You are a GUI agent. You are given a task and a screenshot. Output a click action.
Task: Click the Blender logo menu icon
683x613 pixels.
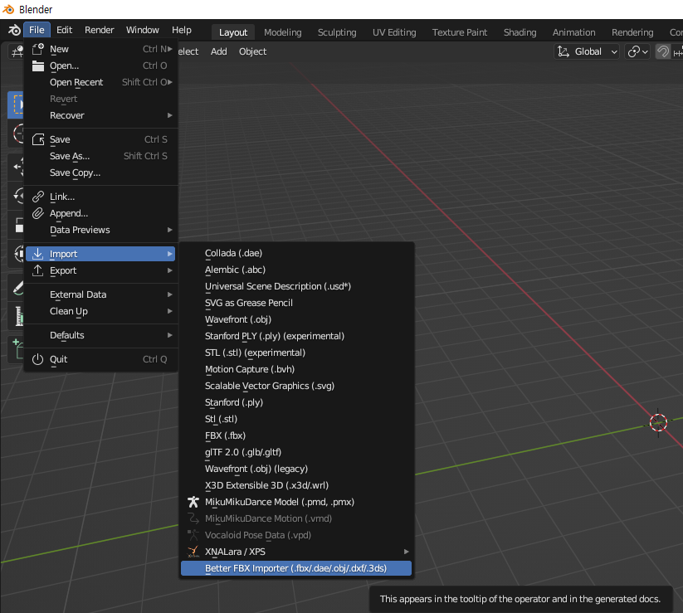pos(14,30)
